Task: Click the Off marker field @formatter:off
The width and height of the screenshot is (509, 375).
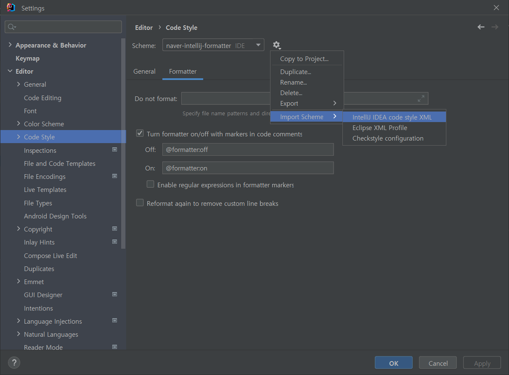Action: [248, 149]
